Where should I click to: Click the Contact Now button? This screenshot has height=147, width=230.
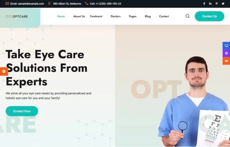coord(22,111)
